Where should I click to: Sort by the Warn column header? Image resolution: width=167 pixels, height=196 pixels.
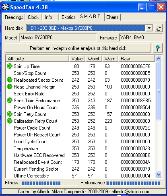coord(110,59)
